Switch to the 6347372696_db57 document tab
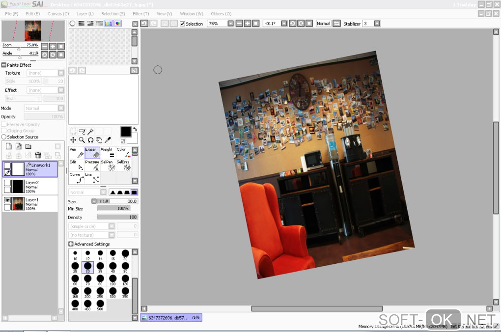 (171, 317)
